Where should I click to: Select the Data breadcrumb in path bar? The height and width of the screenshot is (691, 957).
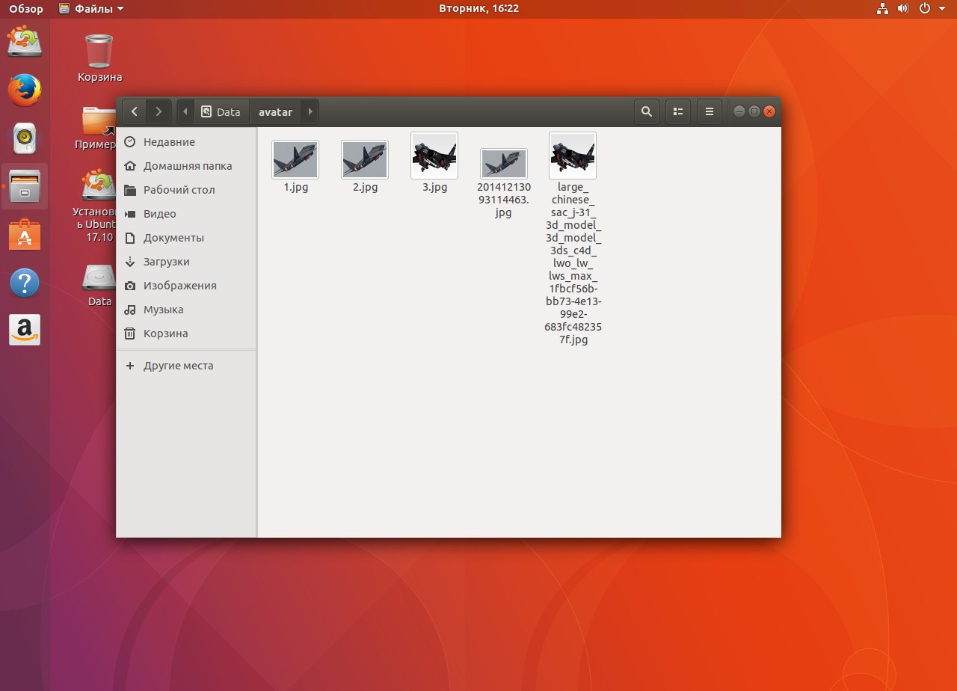[221, 112]
